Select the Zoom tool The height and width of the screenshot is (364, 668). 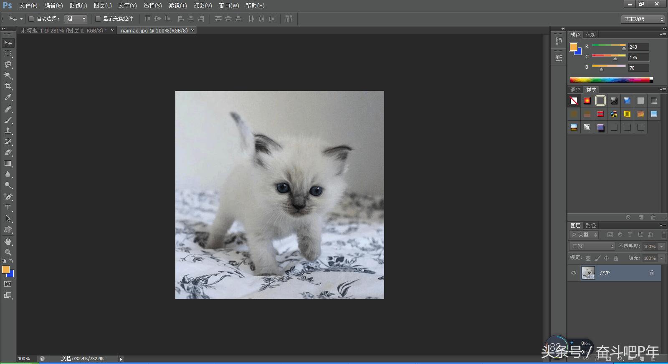[x=8, y=252]
